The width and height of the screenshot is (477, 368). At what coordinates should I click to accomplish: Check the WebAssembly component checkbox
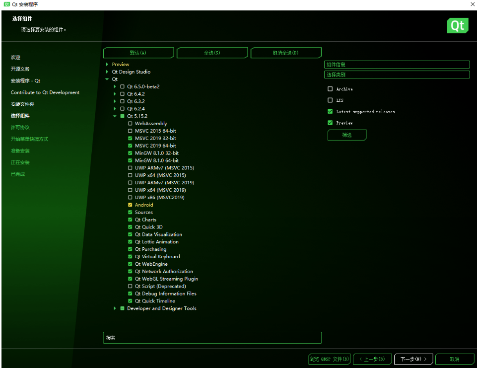[x=130, y=124]
